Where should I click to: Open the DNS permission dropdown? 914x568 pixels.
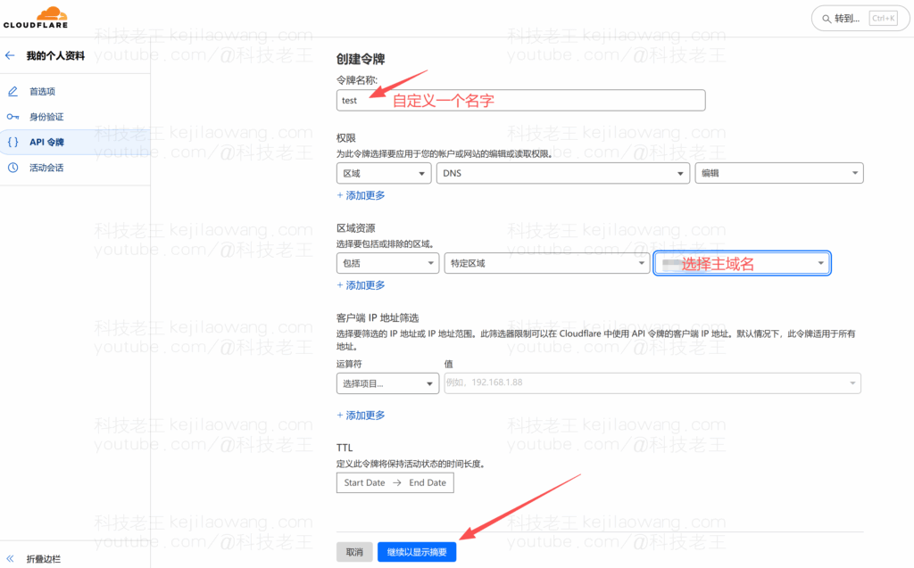[563, 173]
